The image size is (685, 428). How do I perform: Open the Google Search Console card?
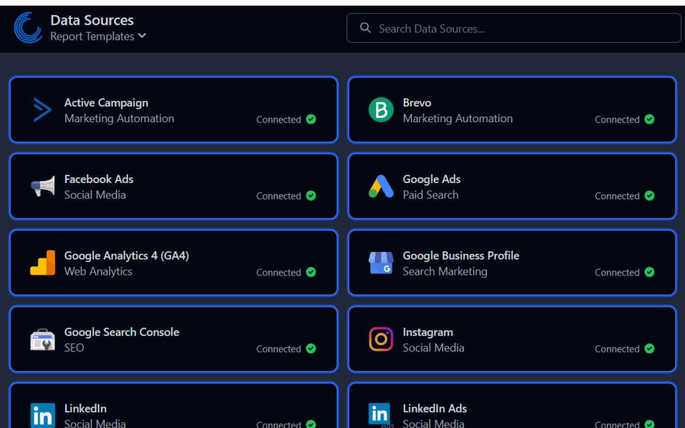(x=173, y=340)
